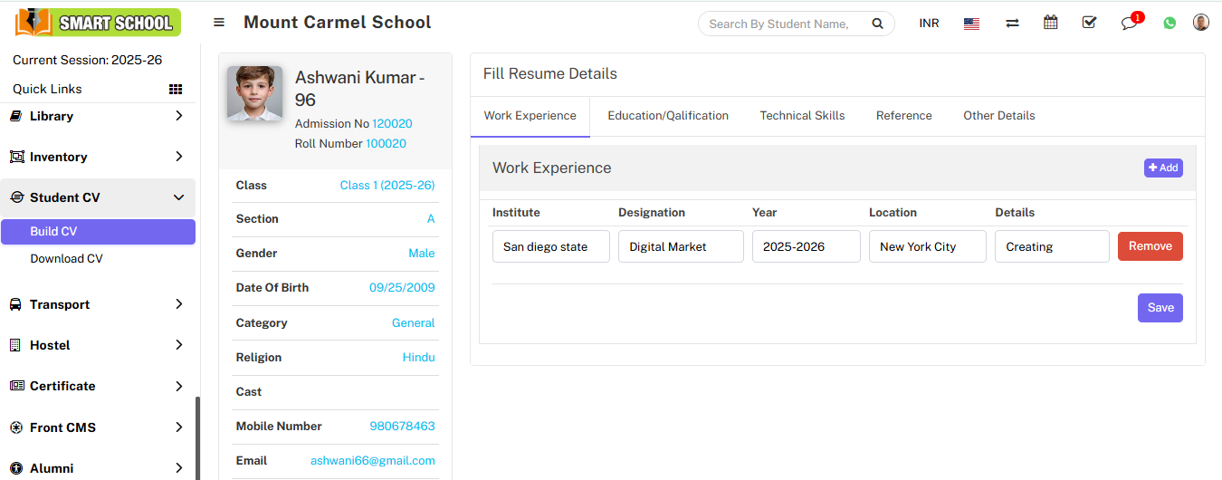Click the red Remove button
The height and width of the screenshot is (480, 1222).
point(1150,246)
